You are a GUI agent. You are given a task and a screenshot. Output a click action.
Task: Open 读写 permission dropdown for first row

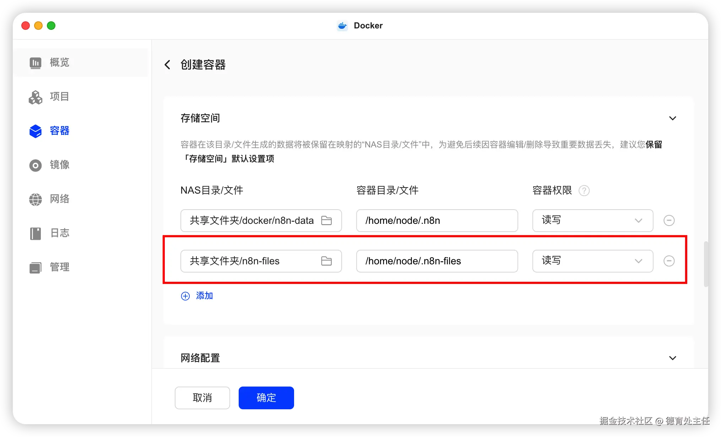[x=592, y=221]
